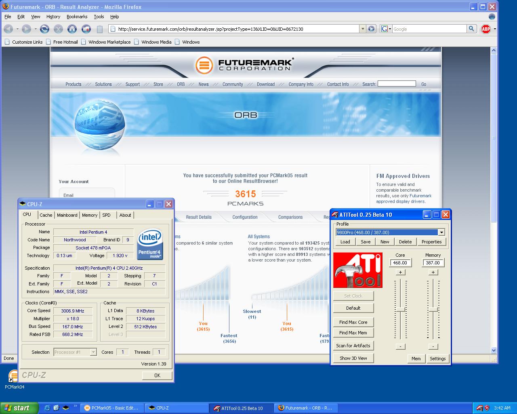
Task: Open the Customize Links bookmark
Action: point(24,42)
